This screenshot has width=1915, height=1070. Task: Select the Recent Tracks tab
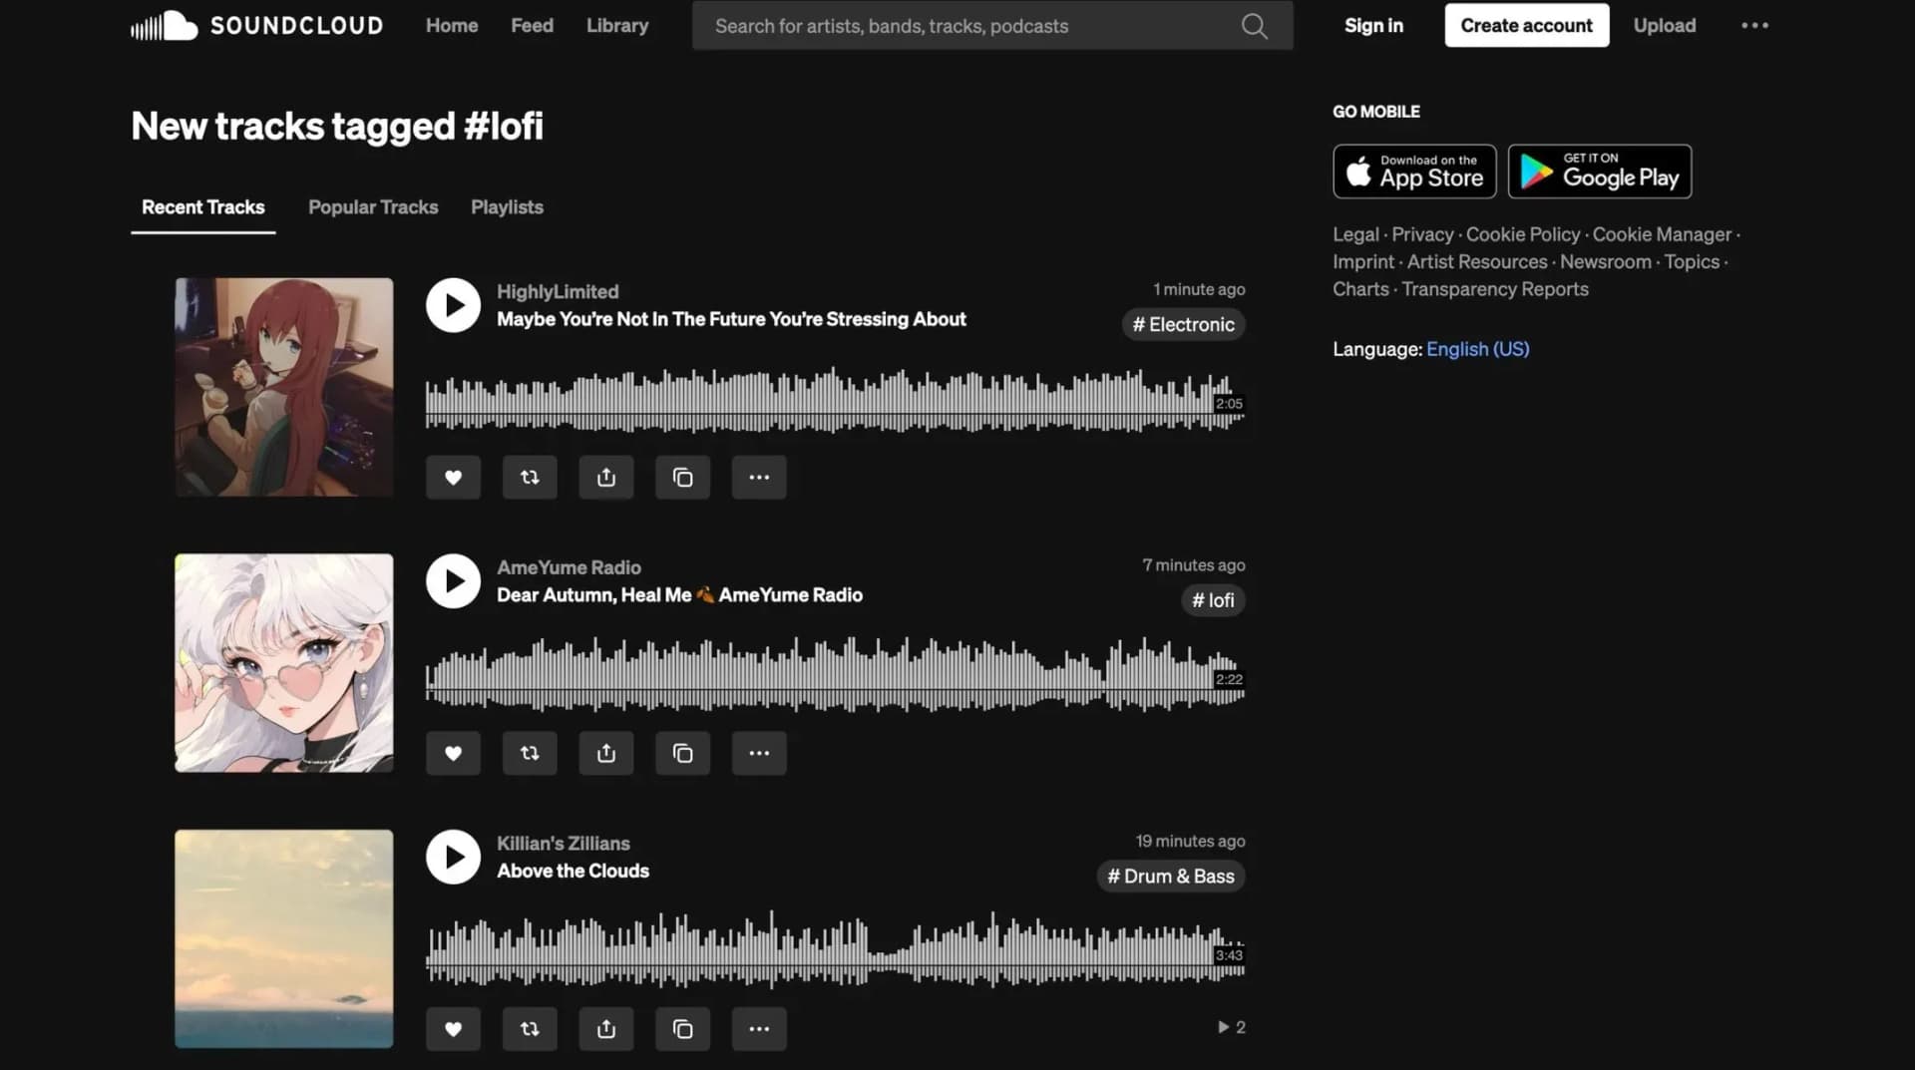pos(203,207)
